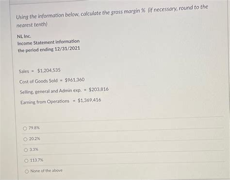Image resolution: width=230 pixels, height=180 pixels.
Task: Click the 79.8% answer label text
Action: 34,128
